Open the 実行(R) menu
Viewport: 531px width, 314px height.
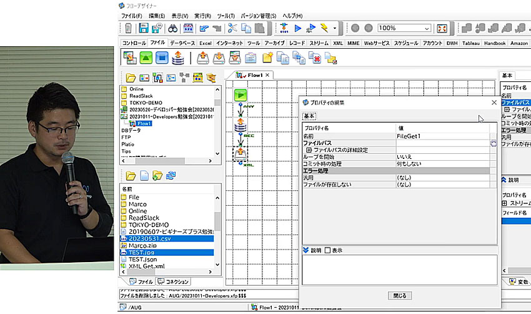[202, 16]
